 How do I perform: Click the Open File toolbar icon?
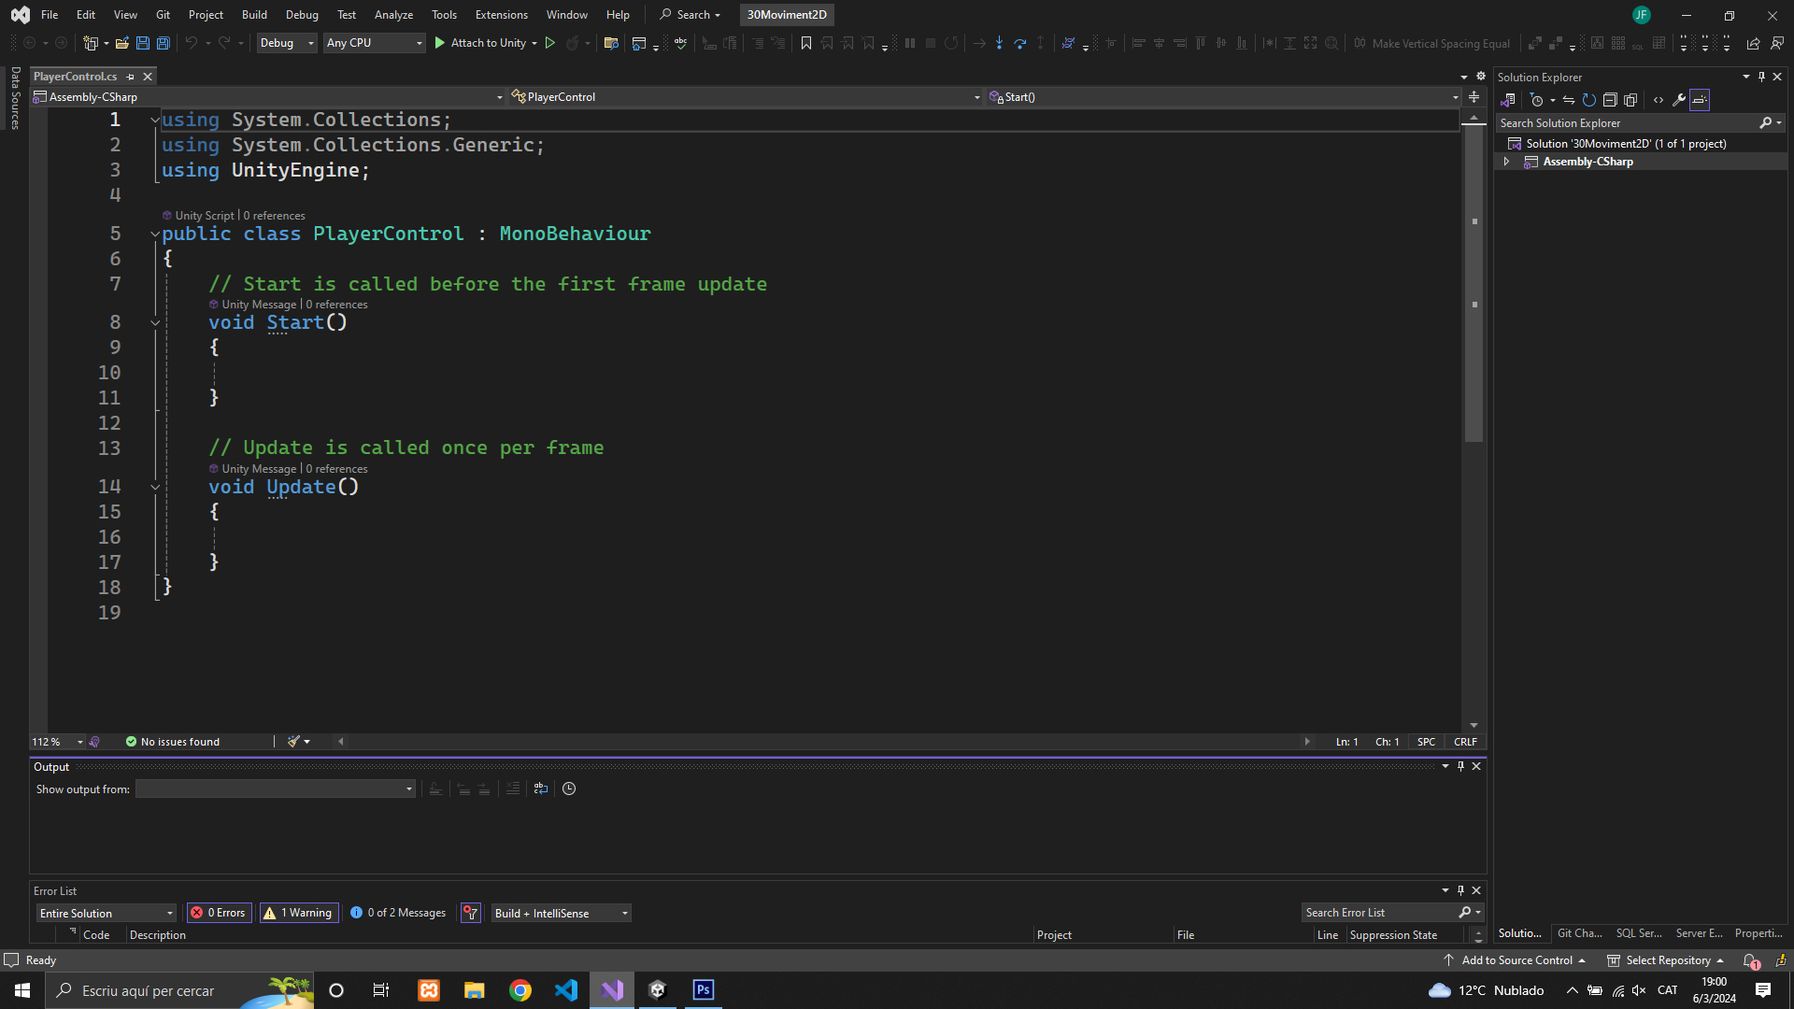(121, 43)
